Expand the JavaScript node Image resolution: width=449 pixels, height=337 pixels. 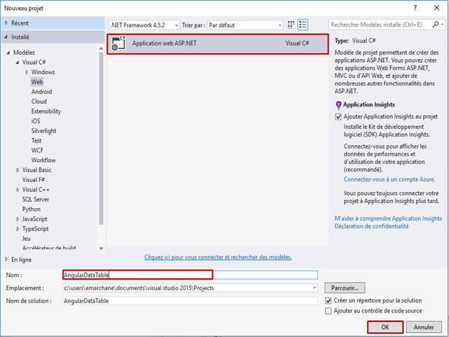(x=18, y=219)
